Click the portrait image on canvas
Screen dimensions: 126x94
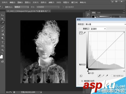click(x=44, y=52)
